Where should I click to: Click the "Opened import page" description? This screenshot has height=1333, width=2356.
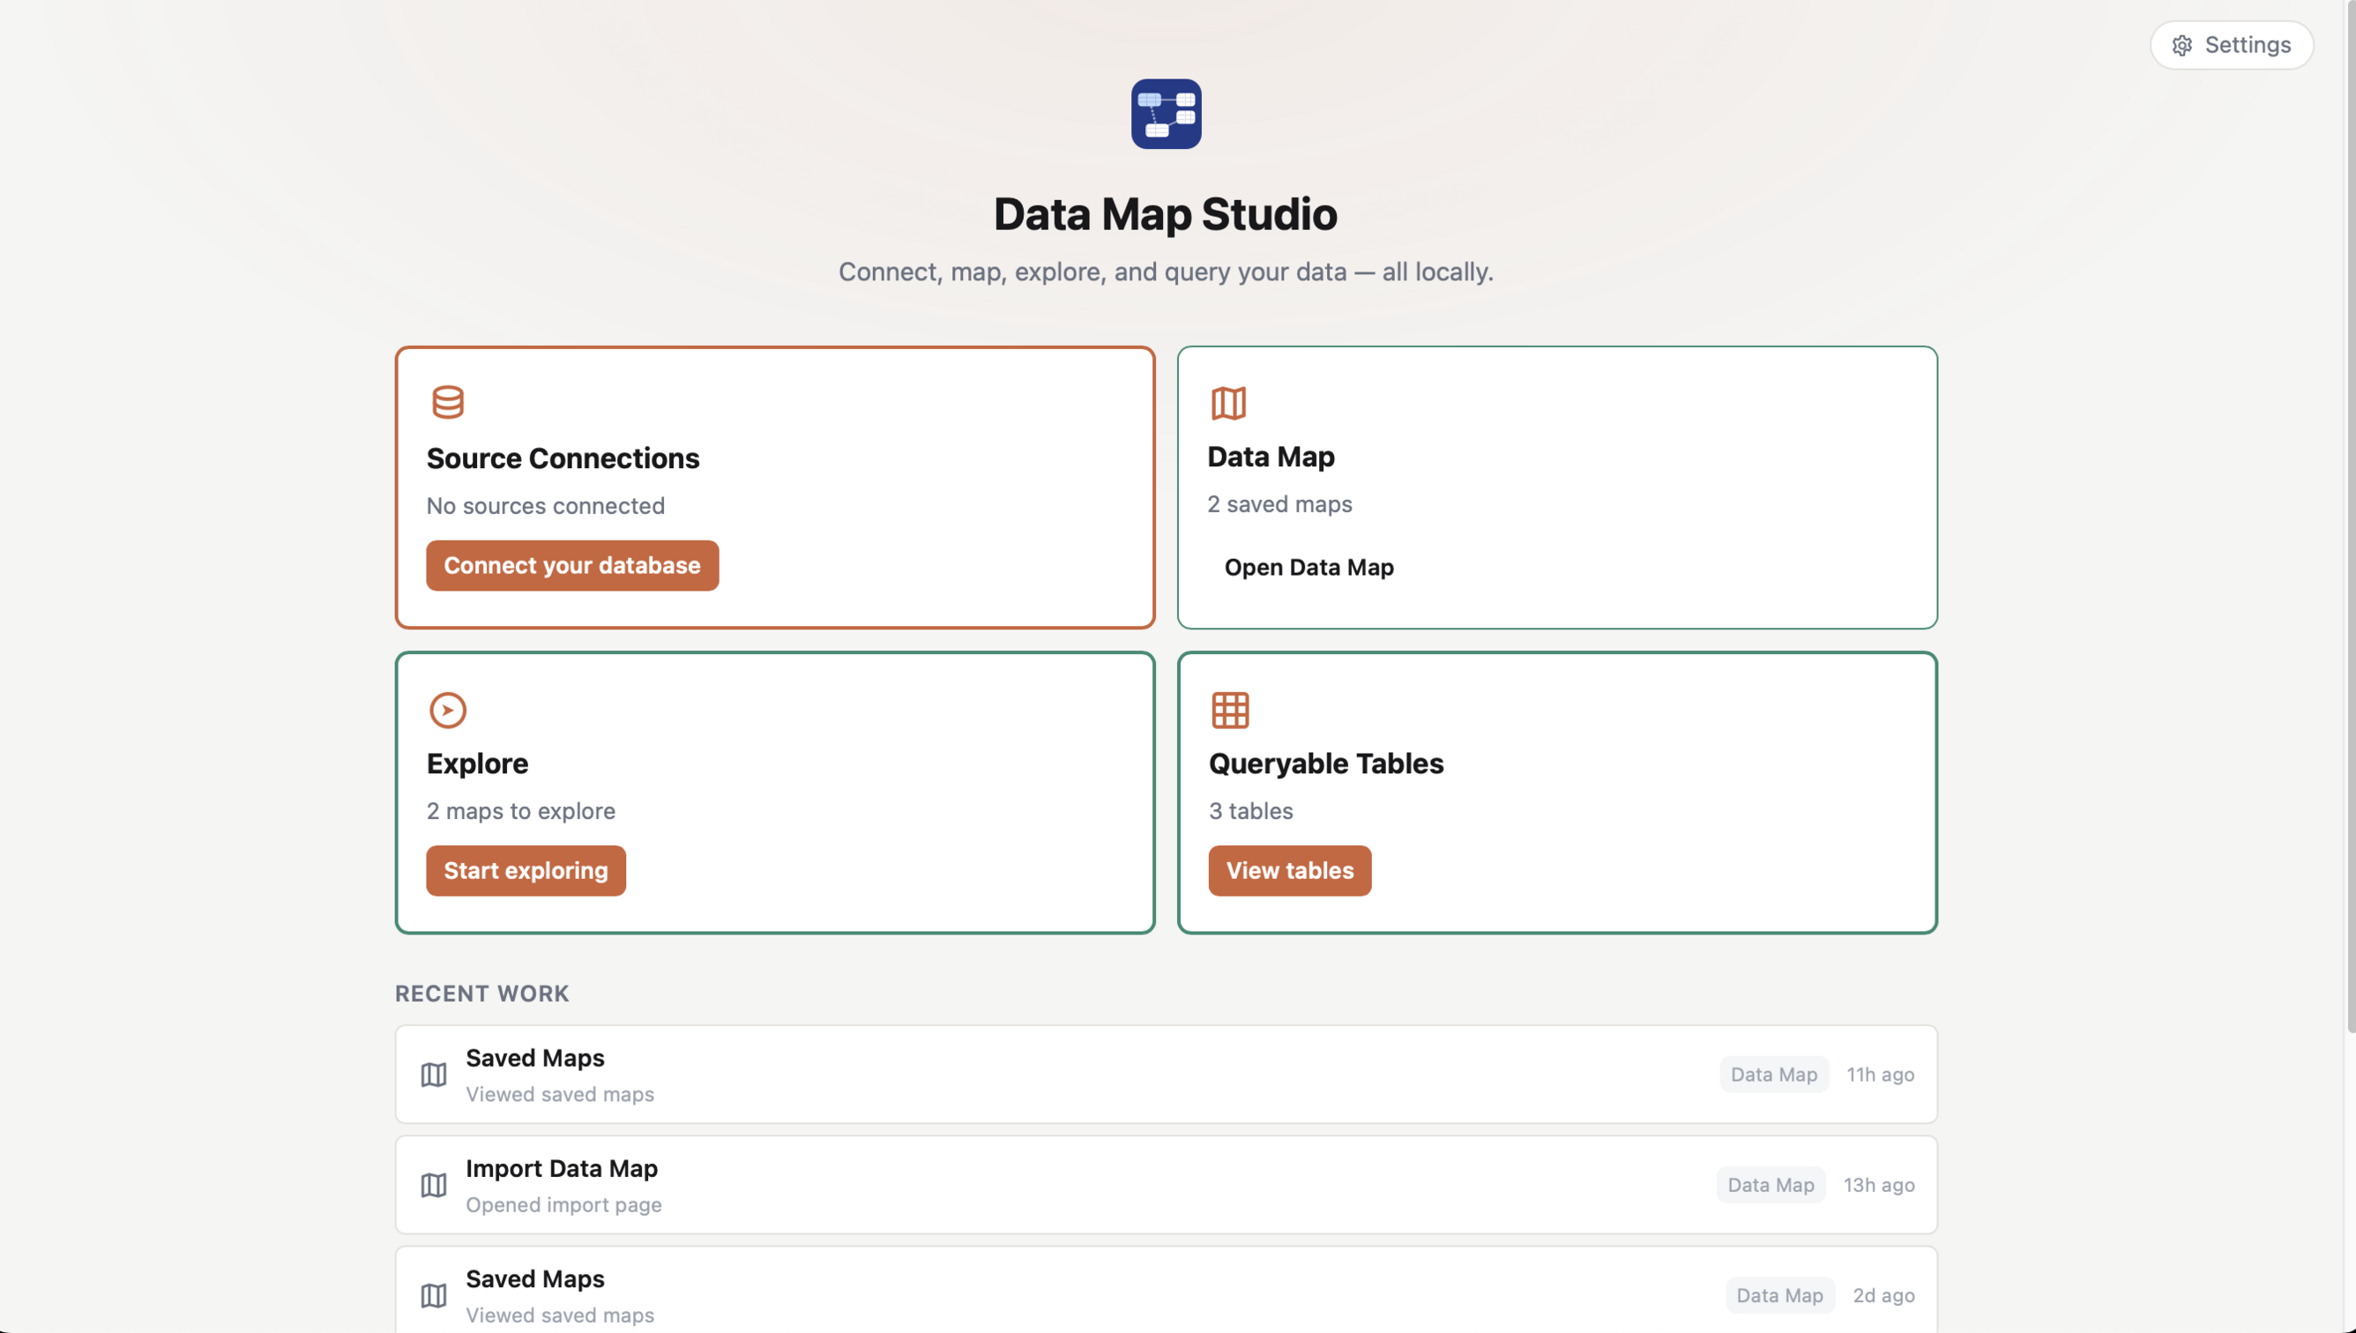(563, 1205)
